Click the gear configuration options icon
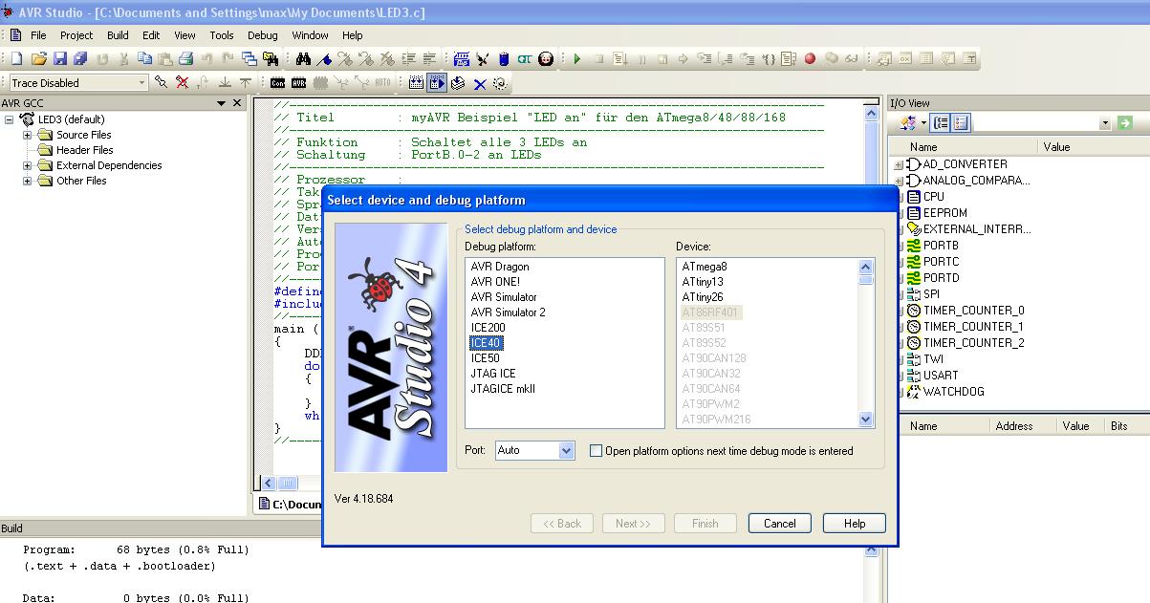The image size is (1150, 603). coord(500,83)
